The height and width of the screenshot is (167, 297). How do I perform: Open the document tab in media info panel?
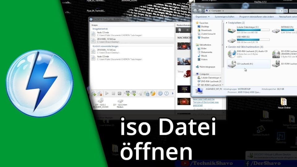point(179,30)
